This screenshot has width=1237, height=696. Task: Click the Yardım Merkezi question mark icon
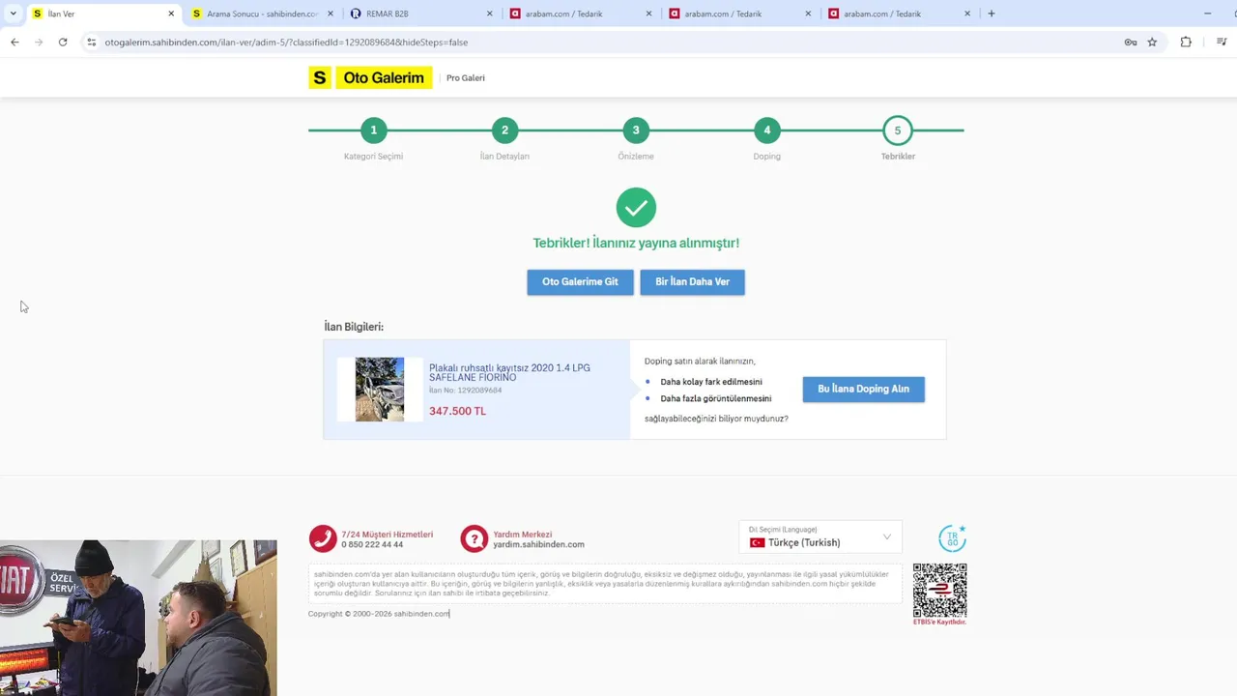pyautogui.click(x=474, y=538)
